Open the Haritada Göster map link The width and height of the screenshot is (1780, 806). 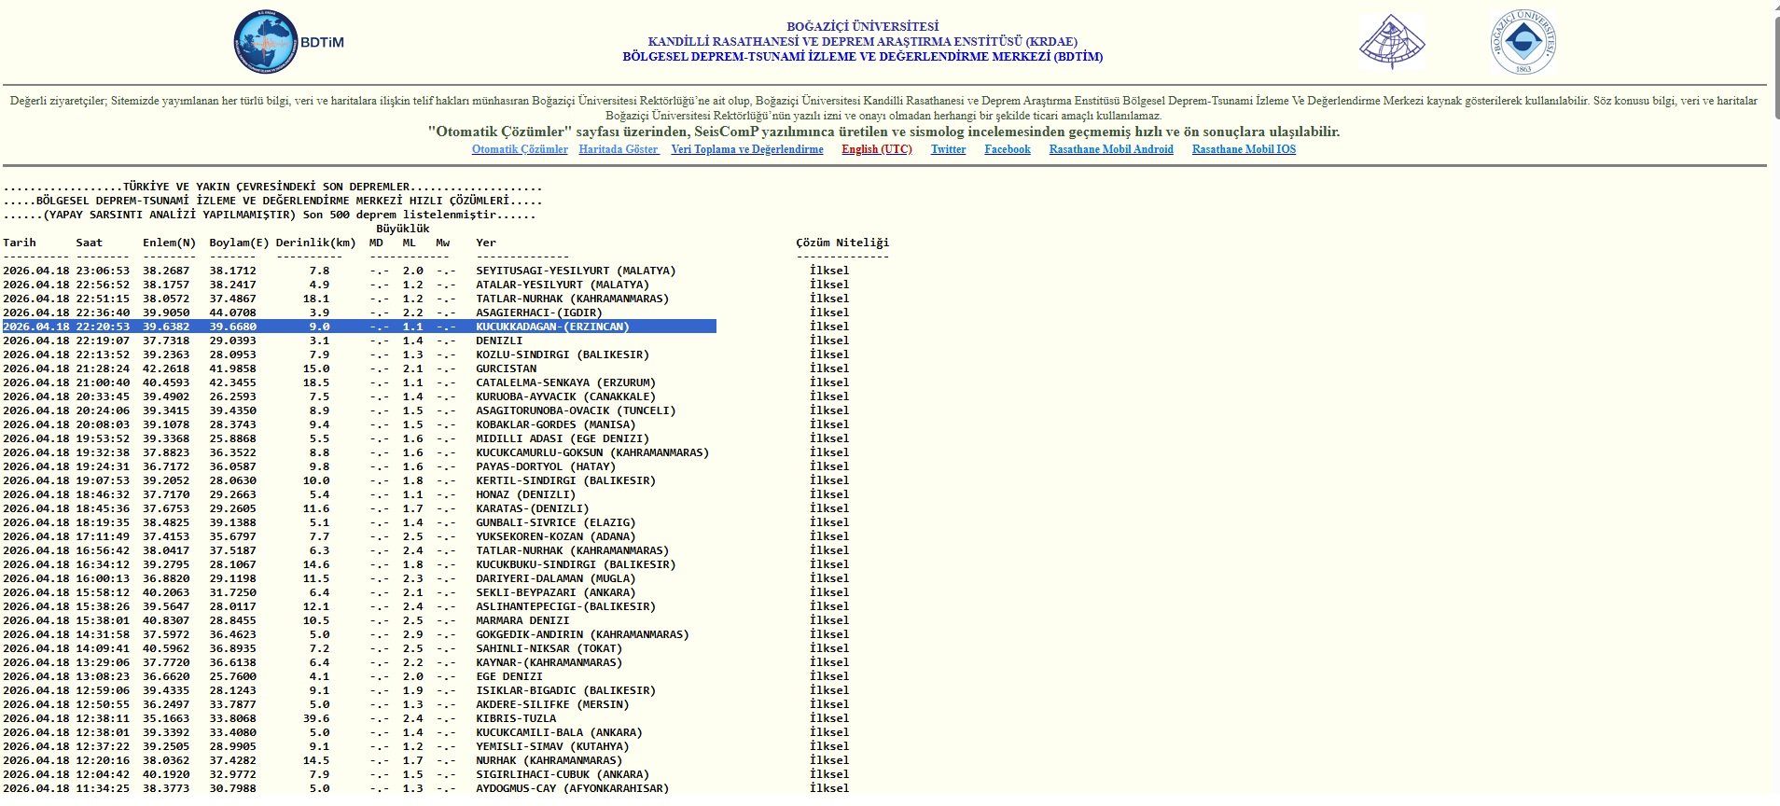point(619,149)
